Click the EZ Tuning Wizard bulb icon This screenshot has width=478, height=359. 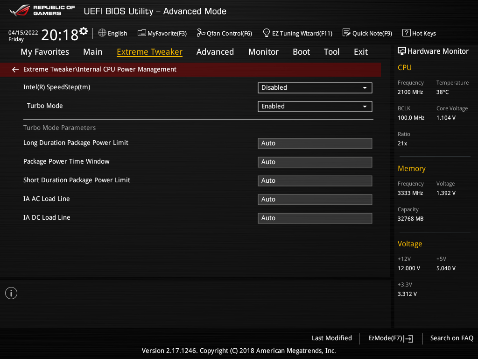267,33
